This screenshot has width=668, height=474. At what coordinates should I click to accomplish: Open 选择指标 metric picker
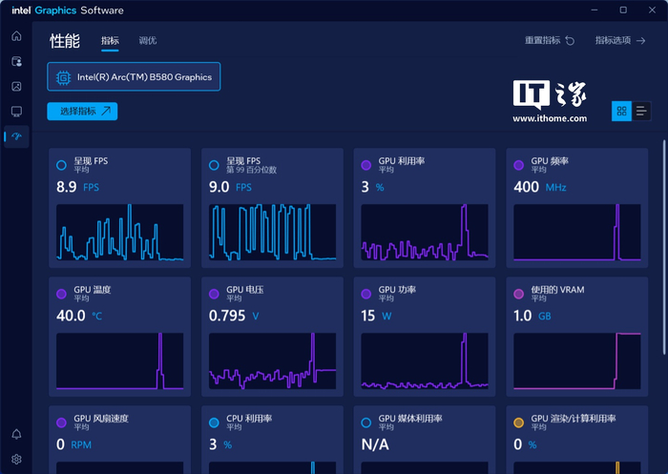click(82, 112)
